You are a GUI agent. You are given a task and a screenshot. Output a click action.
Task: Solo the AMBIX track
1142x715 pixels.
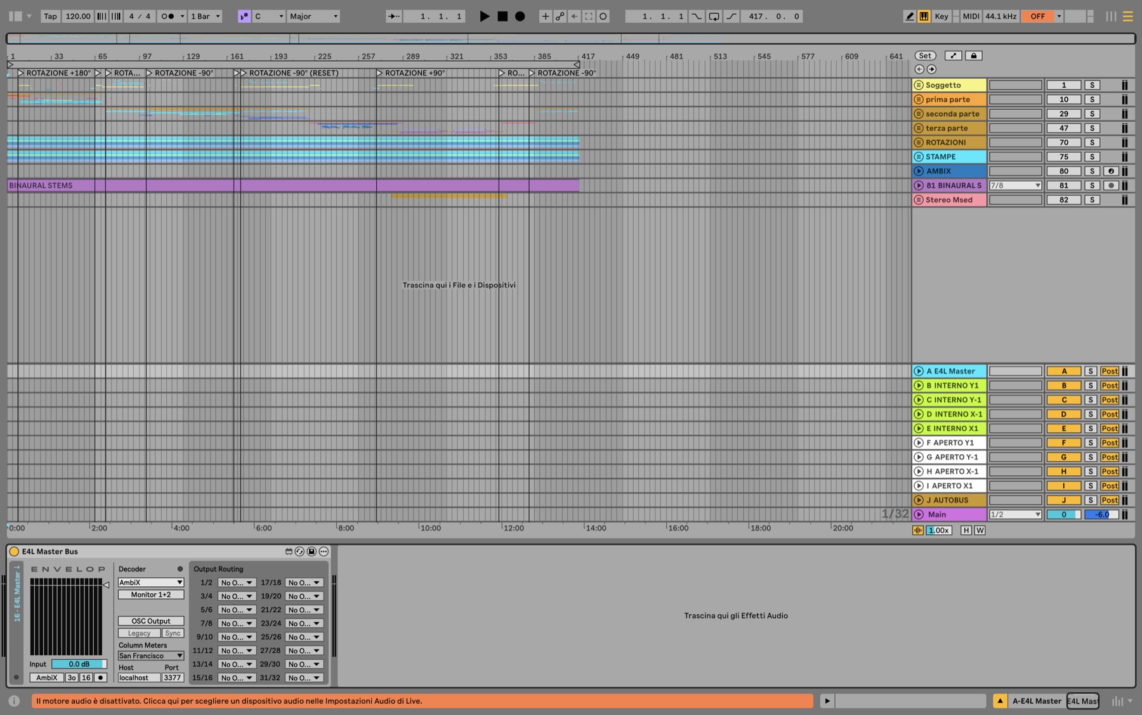click(1092, 171)
